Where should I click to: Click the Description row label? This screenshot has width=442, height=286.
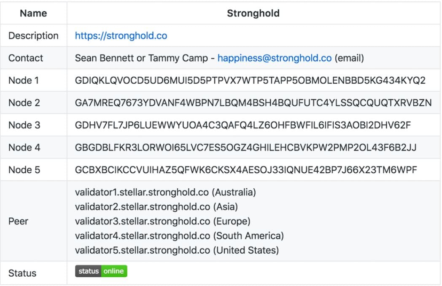click(33, 36)
